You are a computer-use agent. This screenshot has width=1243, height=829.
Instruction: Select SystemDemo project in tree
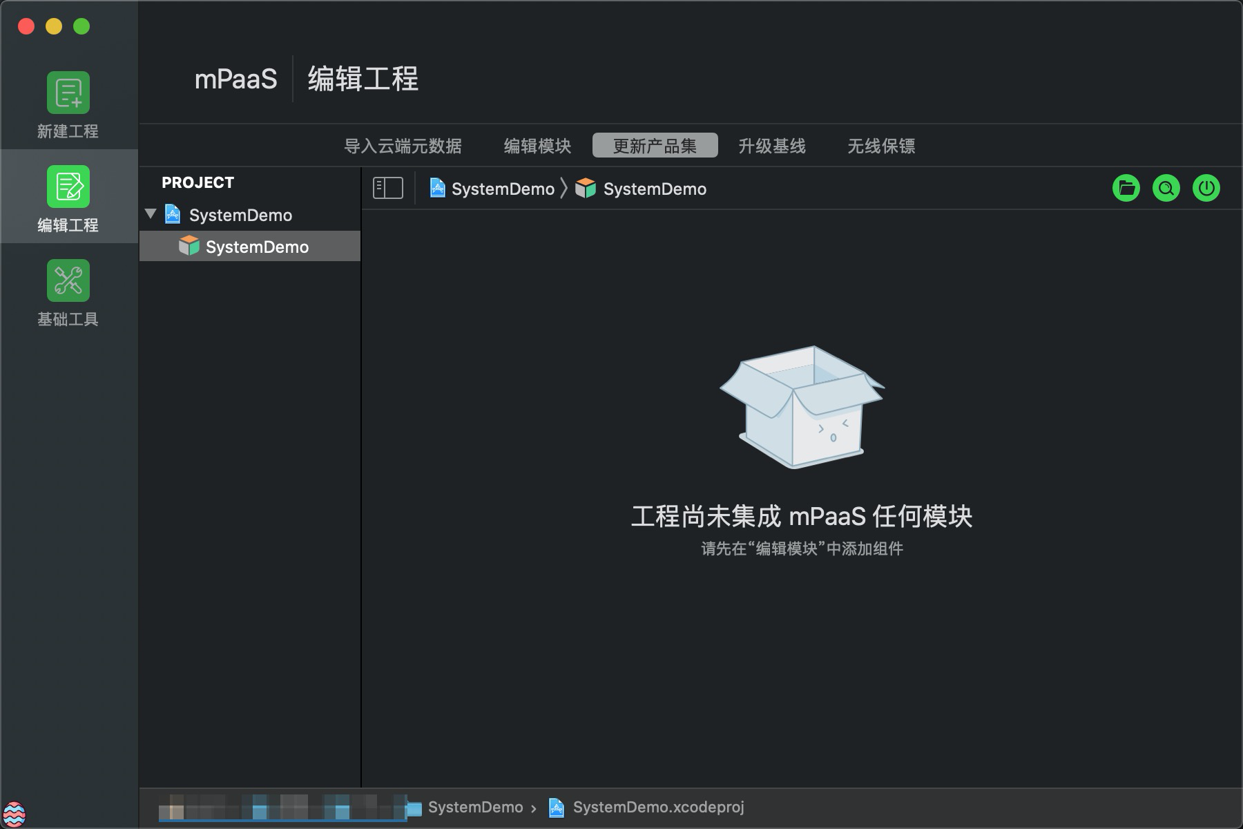pyautogui.click(x=240, y=215)
